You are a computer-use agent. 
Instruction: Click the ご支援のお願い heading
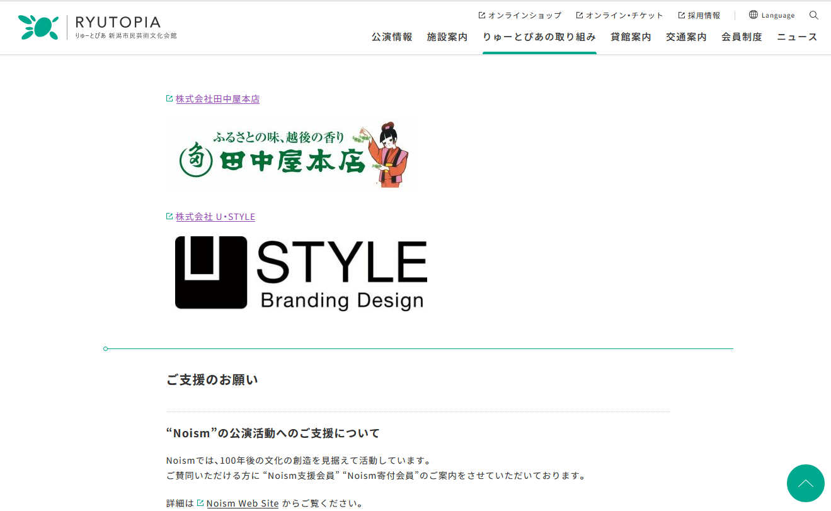(212, 380)
